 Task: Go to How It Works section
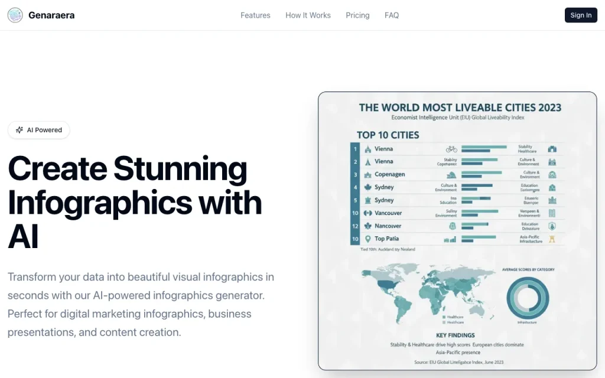click(308, 15)
